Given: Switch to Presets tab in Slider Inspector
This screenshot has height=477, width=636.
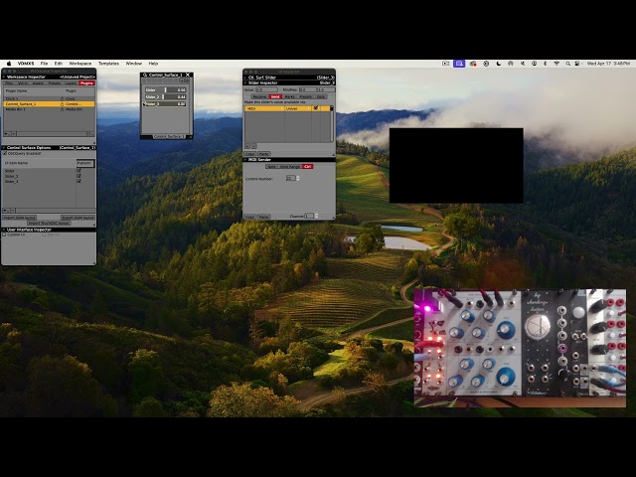Looking at the screenshot, I should (306, 97).
